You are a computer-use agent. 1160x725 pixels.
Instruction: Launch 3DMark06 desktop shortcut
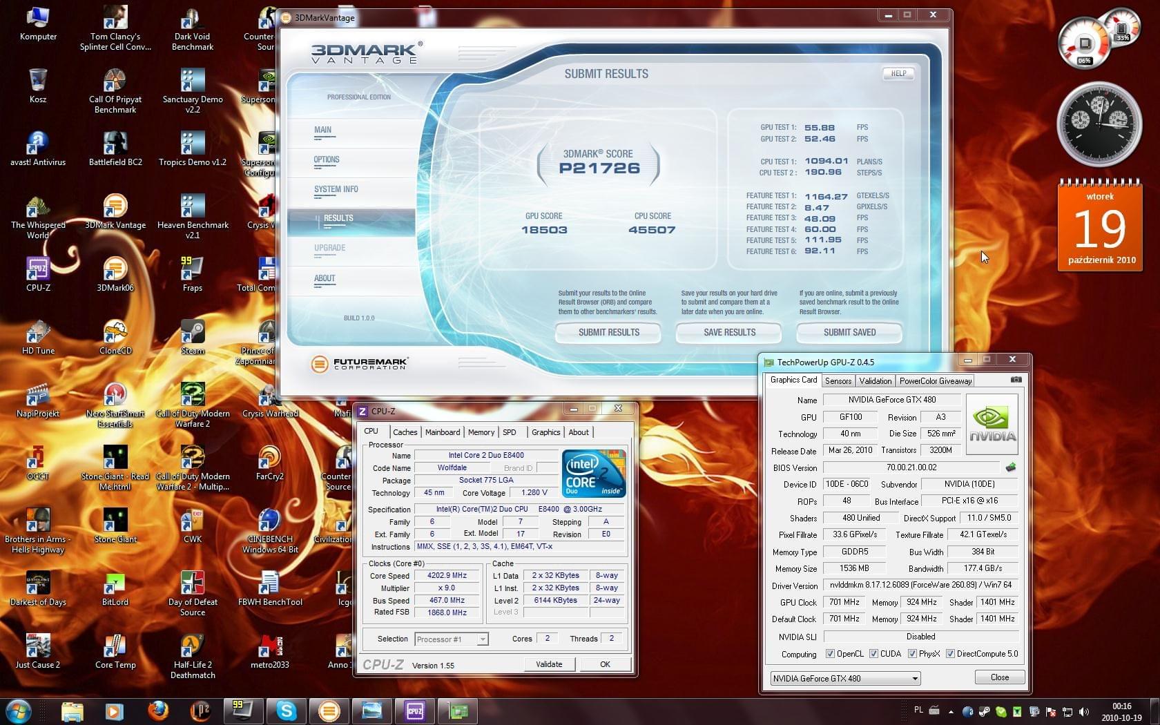coord(115,275)
